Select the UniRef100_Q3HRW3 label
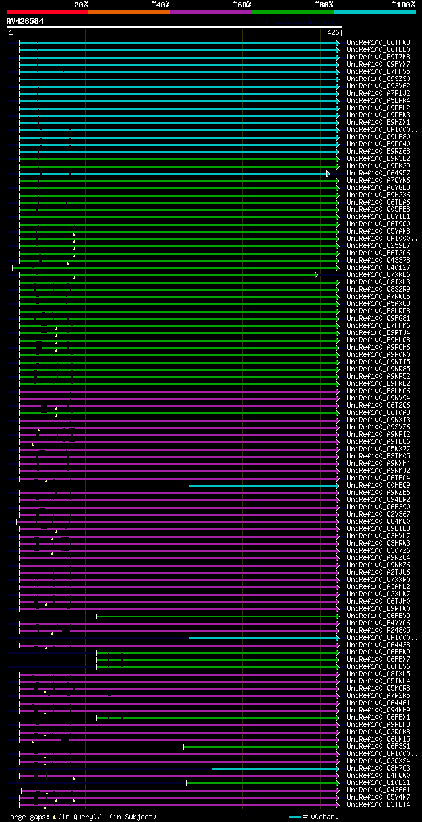The image size is (422, 822). pos(378,544)
